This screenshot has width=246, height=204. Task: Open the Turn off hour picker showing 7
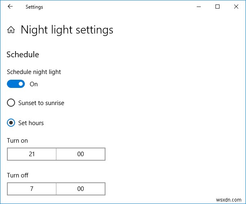32,189
